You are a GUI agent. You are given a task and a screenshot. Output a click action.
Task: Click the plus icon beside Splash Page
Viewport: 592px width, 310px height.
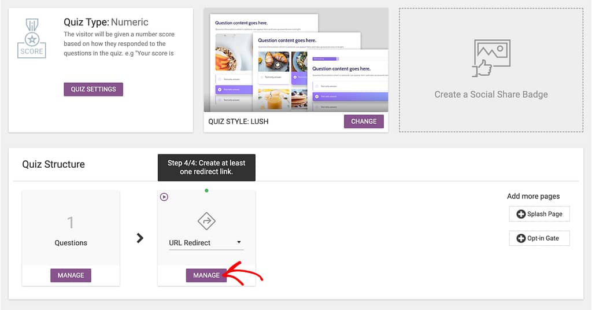(x=521, y=214)
